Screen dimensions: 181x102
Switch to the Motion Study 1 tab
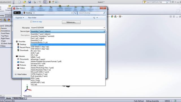click(x=19, y=98)
